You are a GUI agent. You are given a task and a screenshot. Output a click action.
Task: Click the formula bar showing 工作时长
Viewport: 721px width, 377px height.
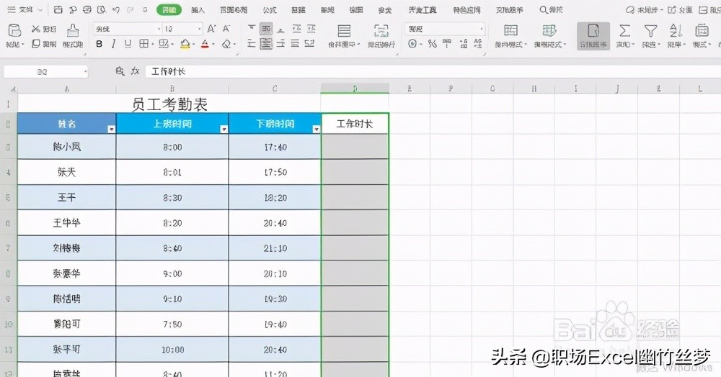coord(432,71)
